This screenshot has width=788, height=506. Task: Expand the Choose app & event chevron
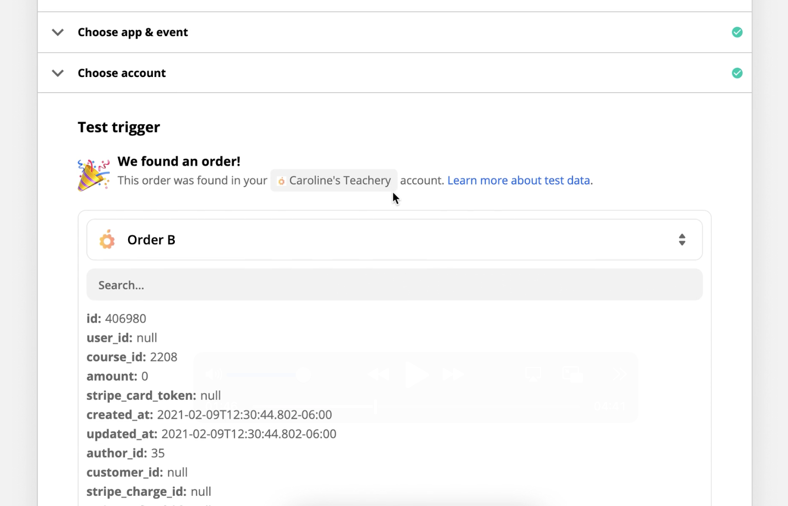point(58,32)
